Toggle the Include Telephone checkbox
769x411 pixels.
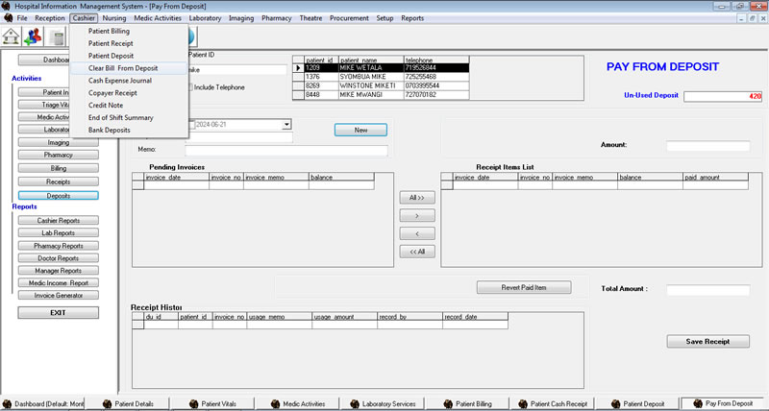tap(189, 87)
